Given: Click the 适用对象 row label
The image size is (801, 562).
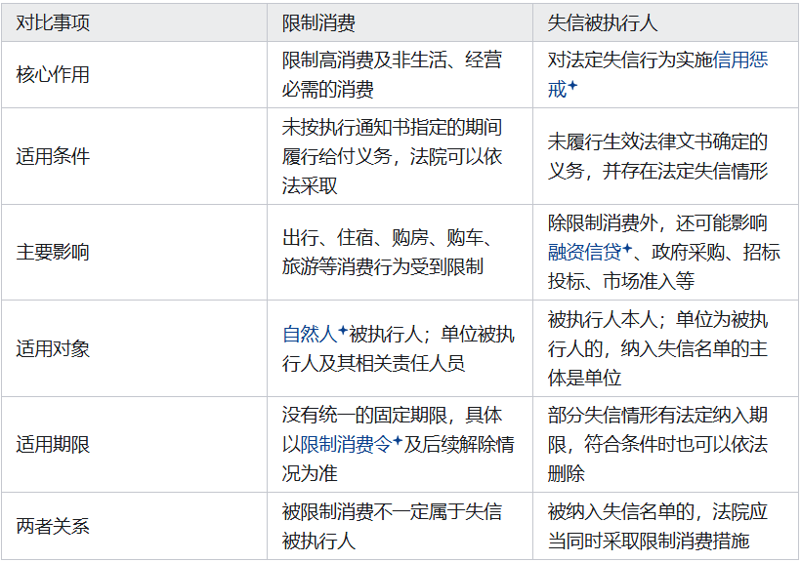Looking at the screenshot, I should click(53, 348).
